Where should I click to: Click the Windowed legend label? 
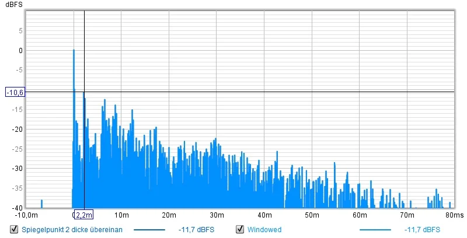[x=264, y=229]
